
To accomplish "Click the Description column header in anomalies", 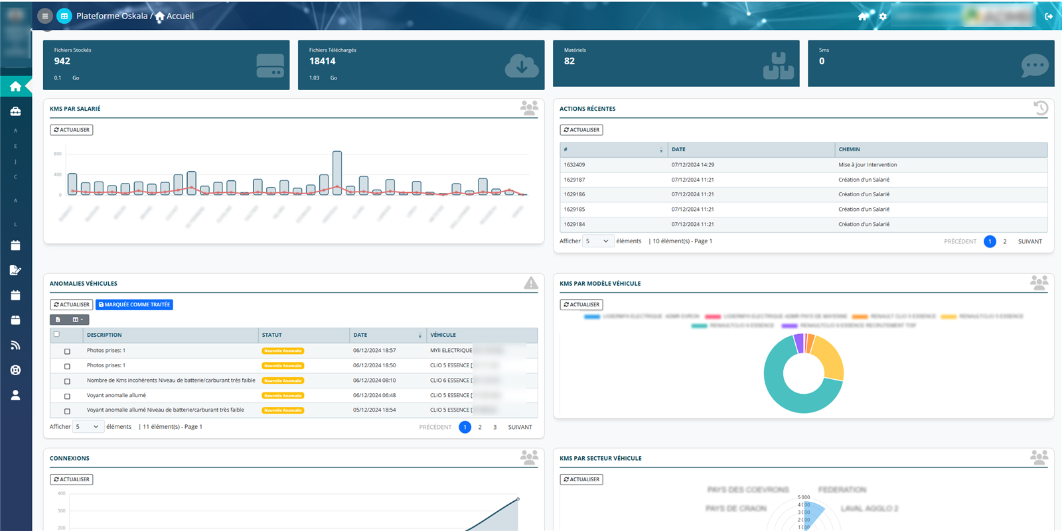I will tap(171, 335).
